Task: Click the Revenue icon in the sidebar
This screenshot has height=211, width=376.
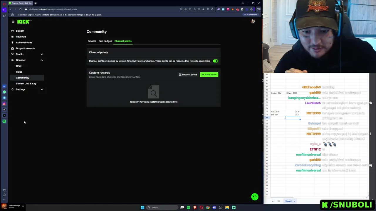Action: point(12,37)
